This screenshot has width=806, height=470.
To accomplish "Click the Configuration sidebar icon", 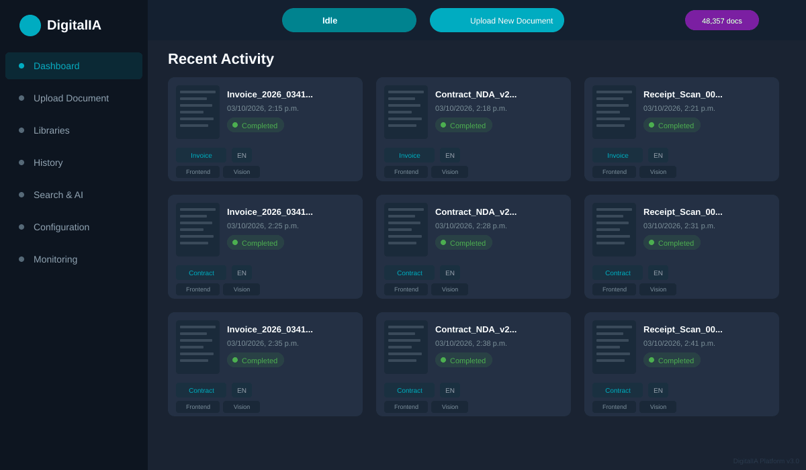I will pyautogui.click(x=21, y=227).
